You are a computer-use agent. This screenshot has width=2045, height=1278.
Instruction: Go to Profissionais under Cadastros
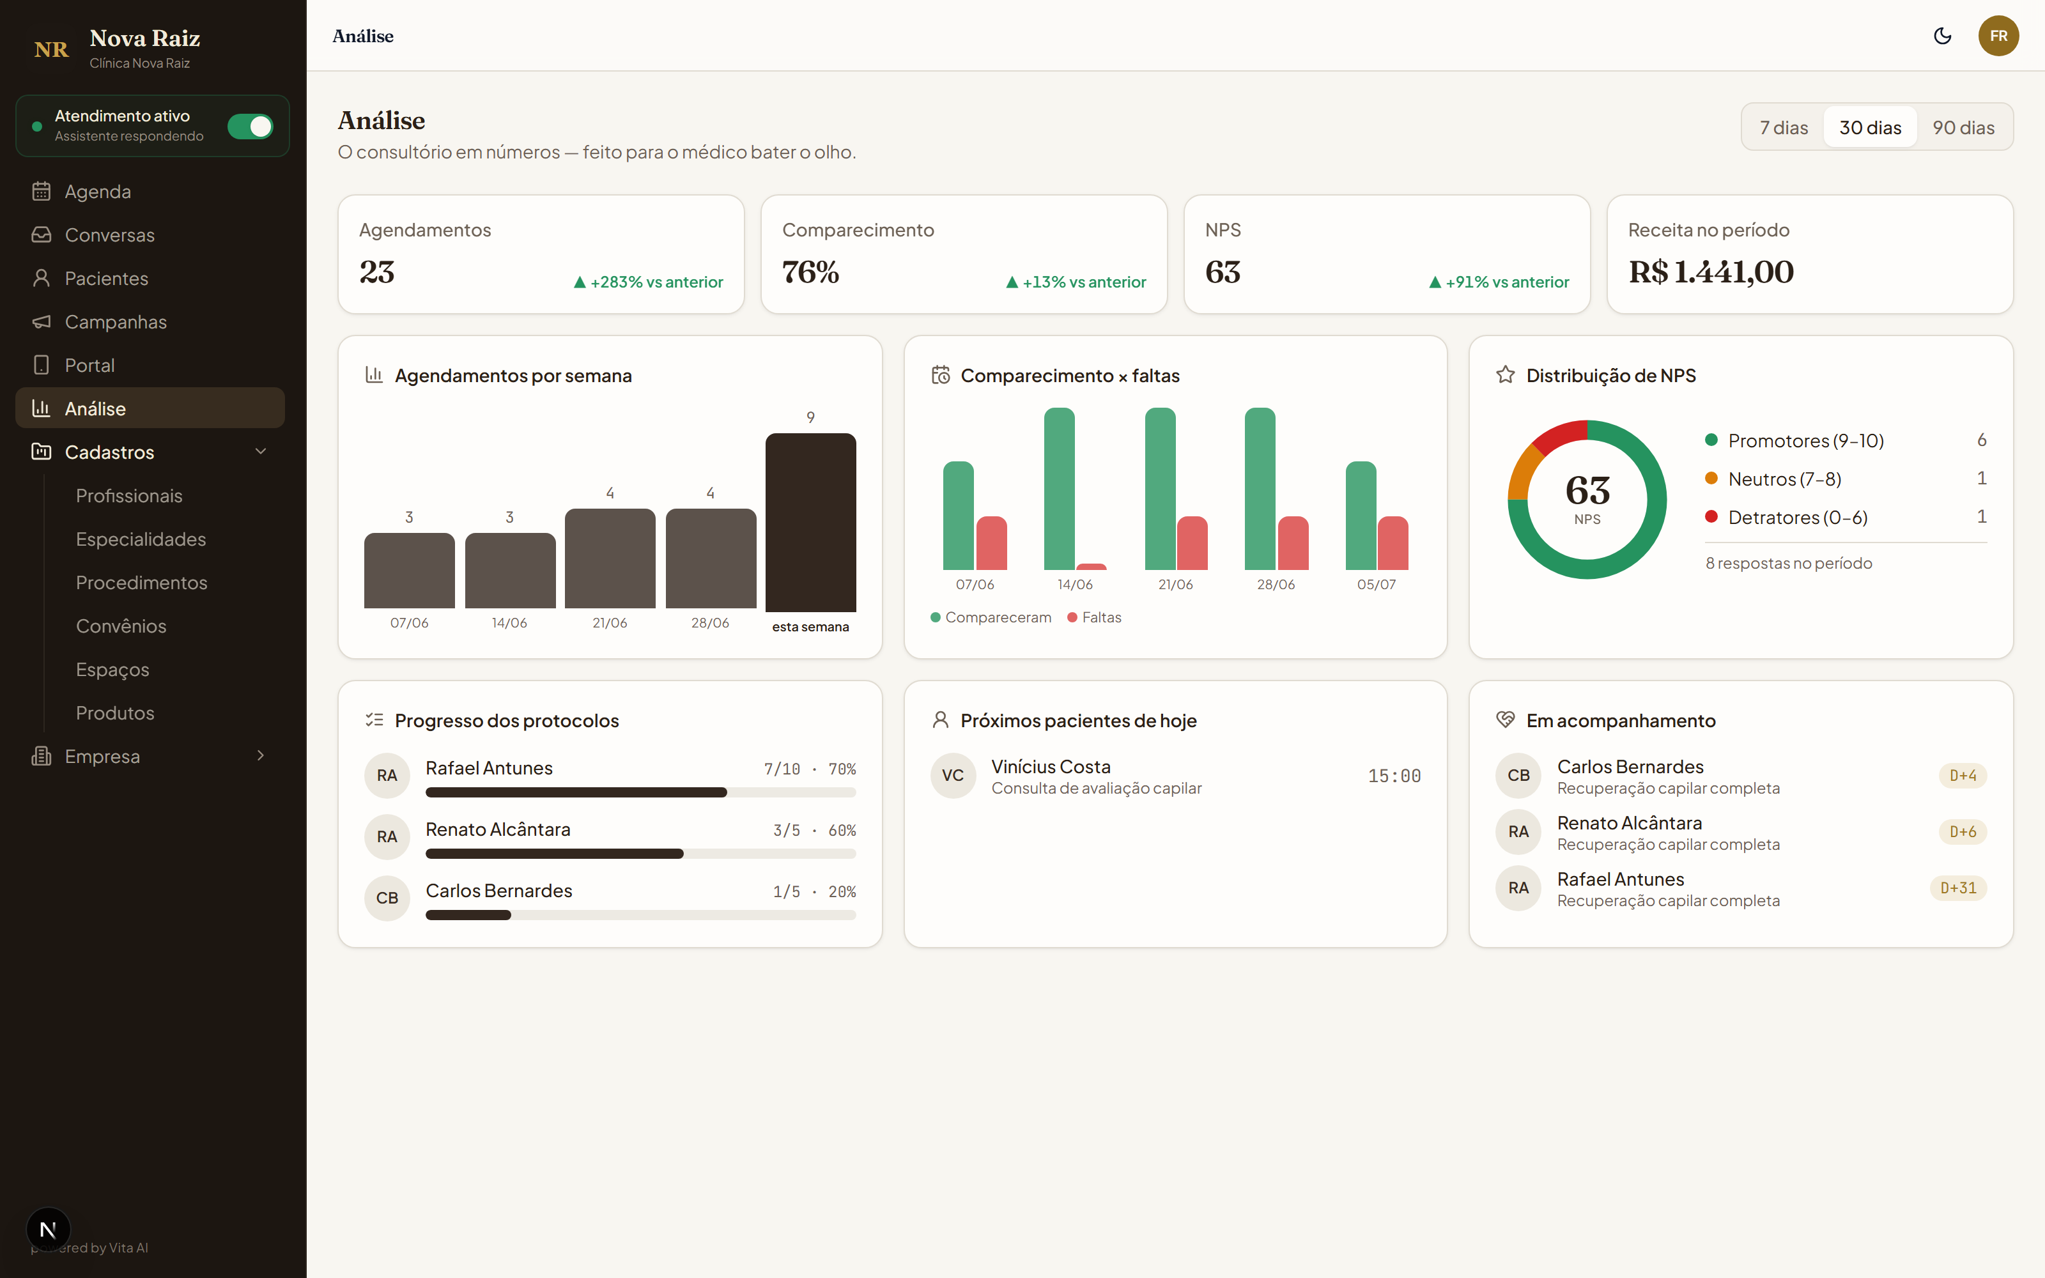(129, 495)
